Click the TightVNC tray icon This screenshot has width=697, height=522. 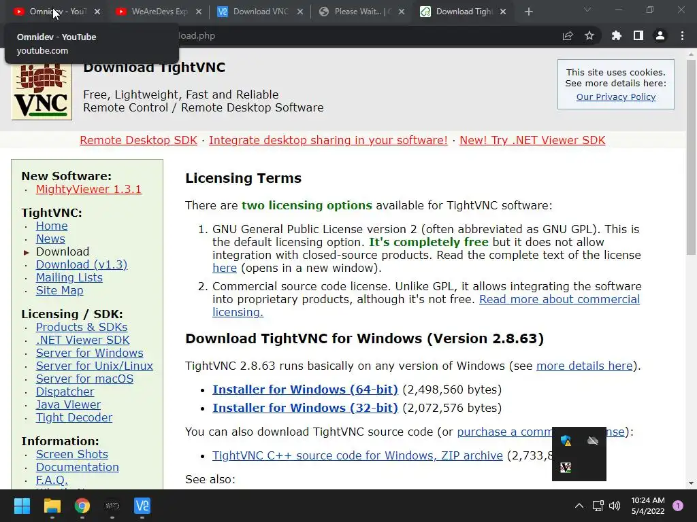tap(566, 468)
